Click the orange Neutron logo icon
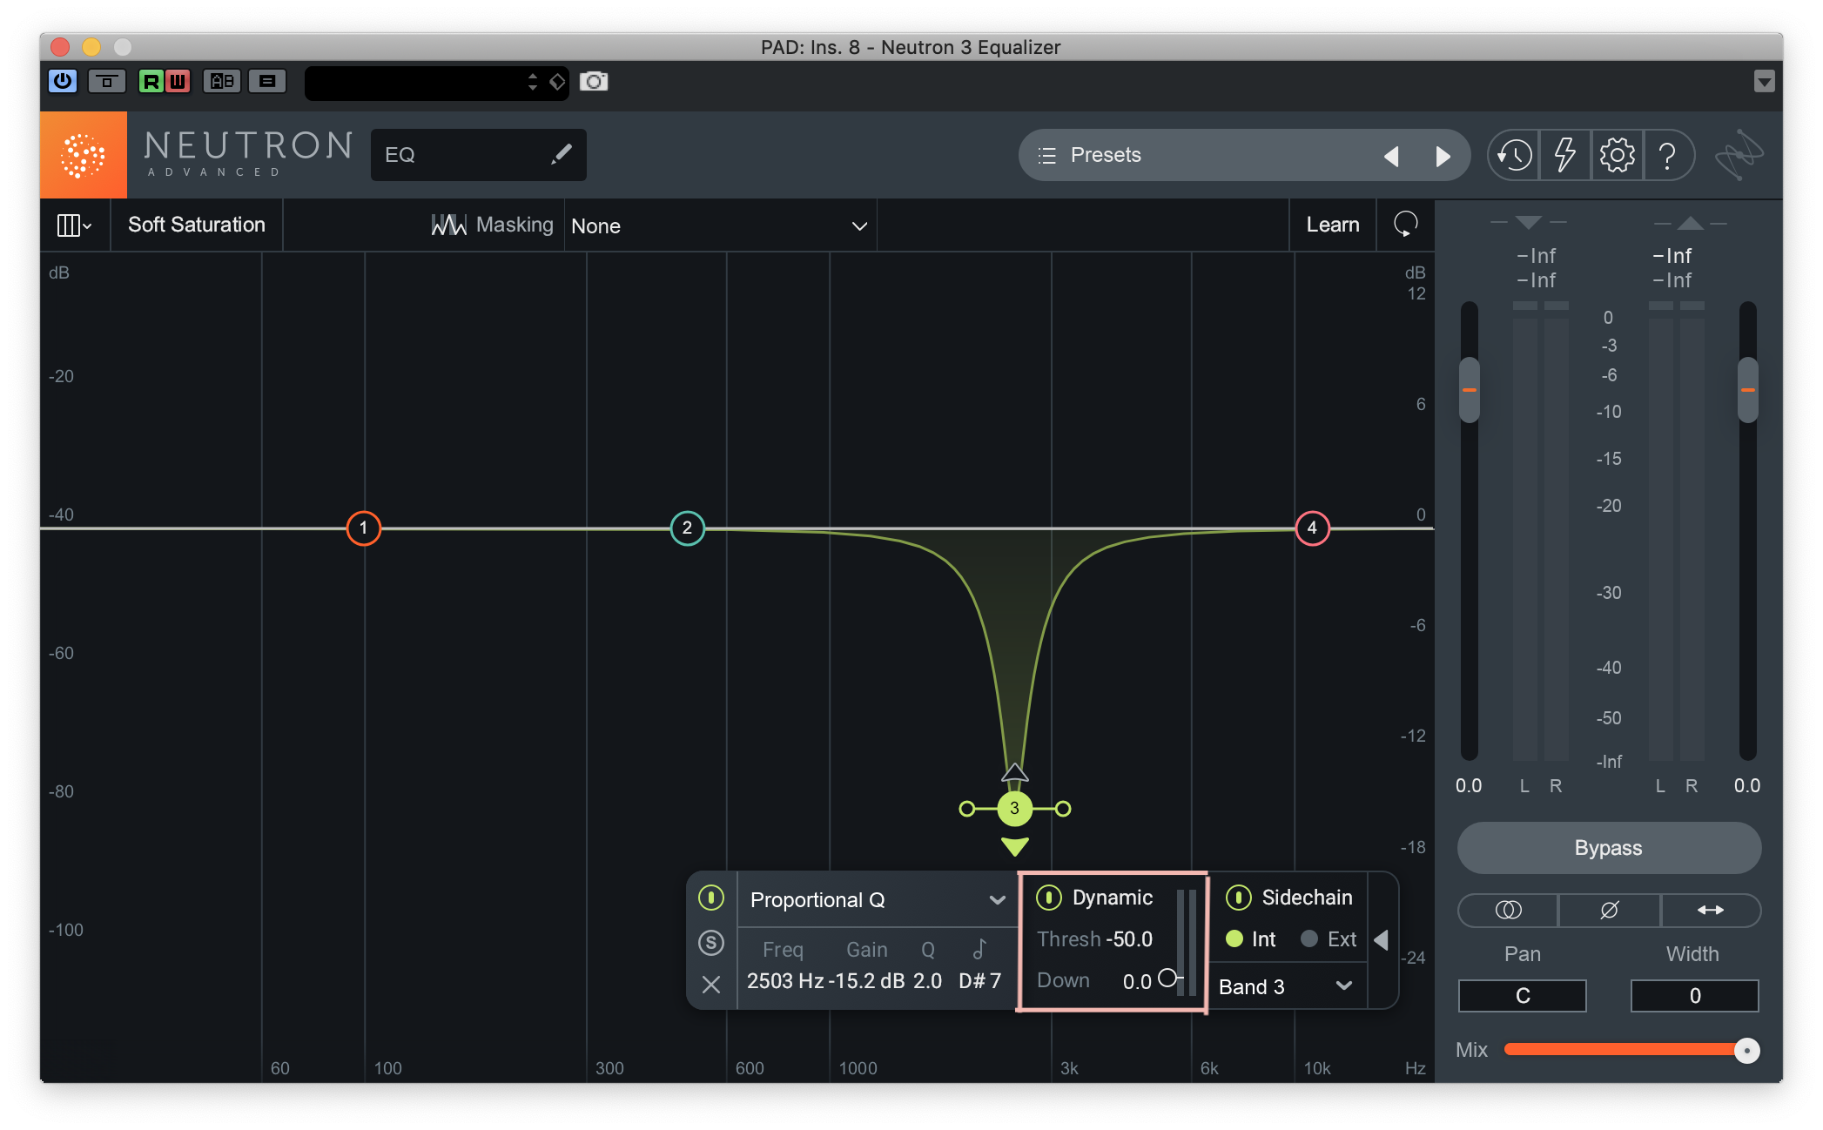This screenshot has width=1823, height=1130. tap(84, 155)
